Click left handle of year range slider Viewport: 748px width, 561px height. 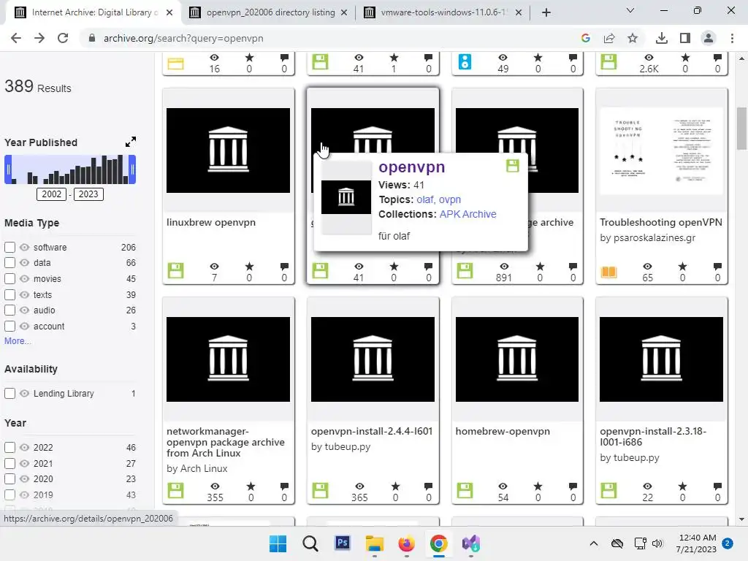click(8, 169)
